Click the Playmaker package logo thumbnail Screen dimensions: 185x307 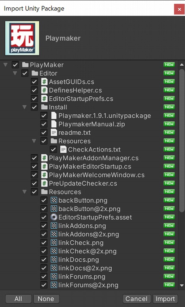click(22, 38)
